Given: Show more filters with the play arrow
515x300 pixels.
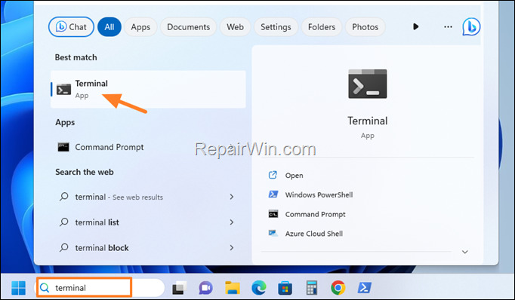Looking at the screenshot, I should 416,26.
